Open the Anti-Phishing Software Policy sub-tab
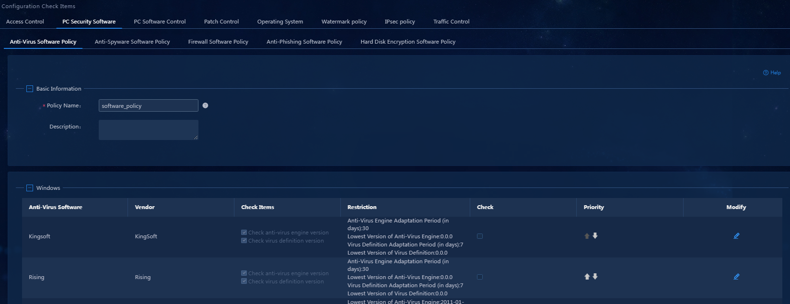Image resolution: width=790 pixels, height=304 pixels. [304, 42]
